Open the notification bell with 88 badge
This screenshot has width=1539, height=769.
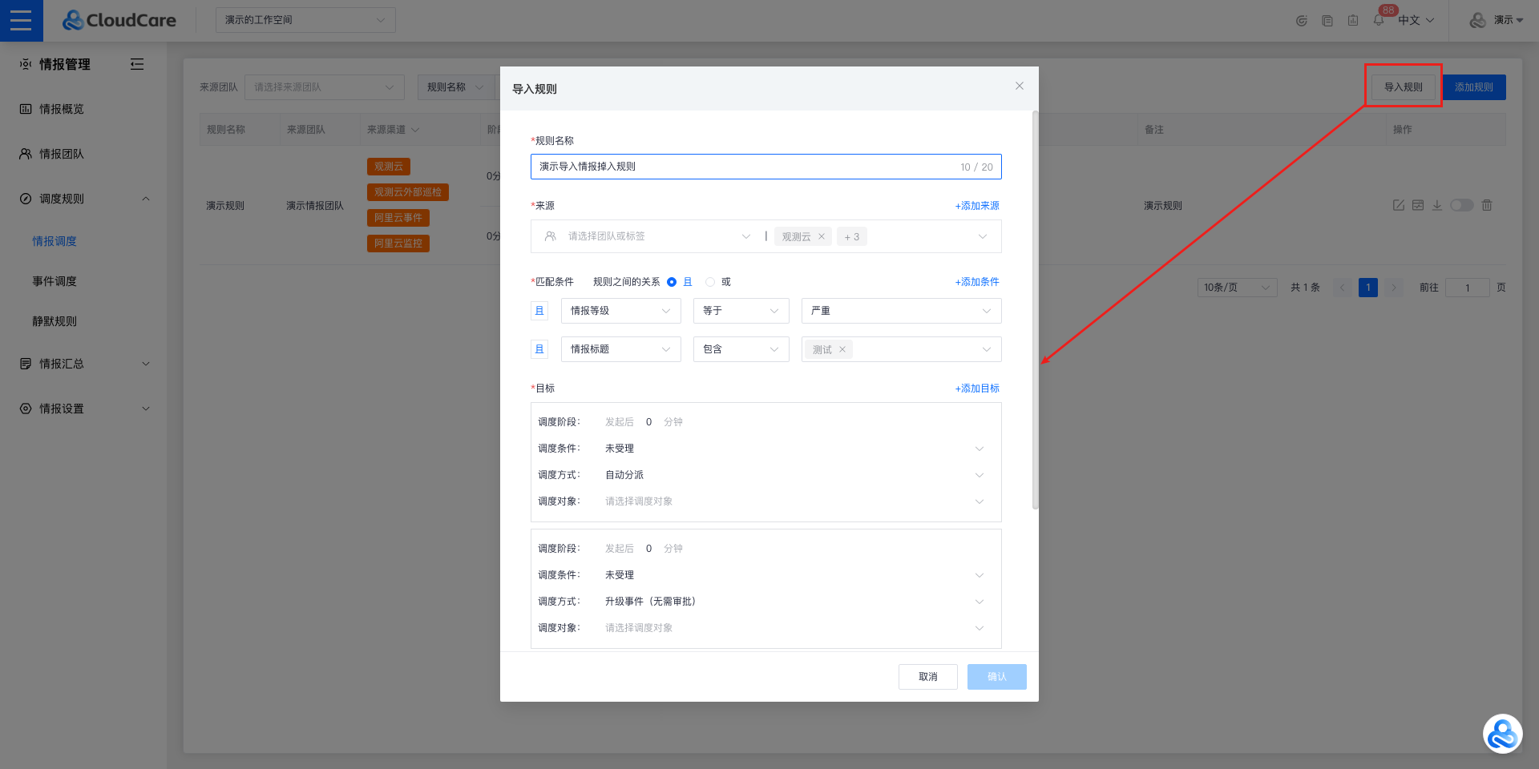(1379, 21)
